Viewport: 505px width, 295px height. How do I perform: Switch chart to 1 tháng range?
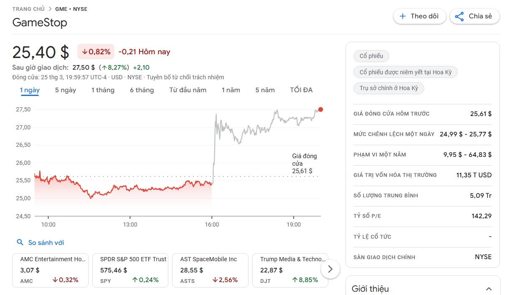103,90
